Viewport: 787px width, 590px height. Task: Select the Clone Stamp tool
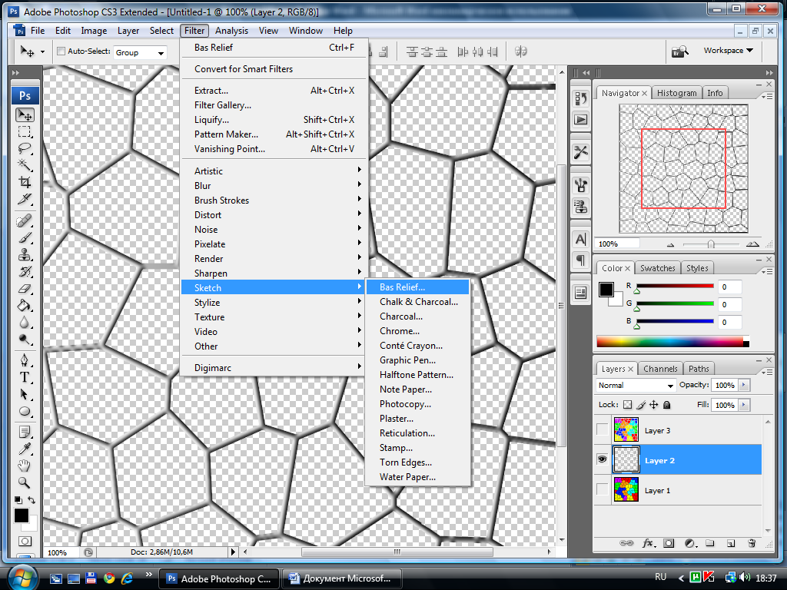click(24, 255)
